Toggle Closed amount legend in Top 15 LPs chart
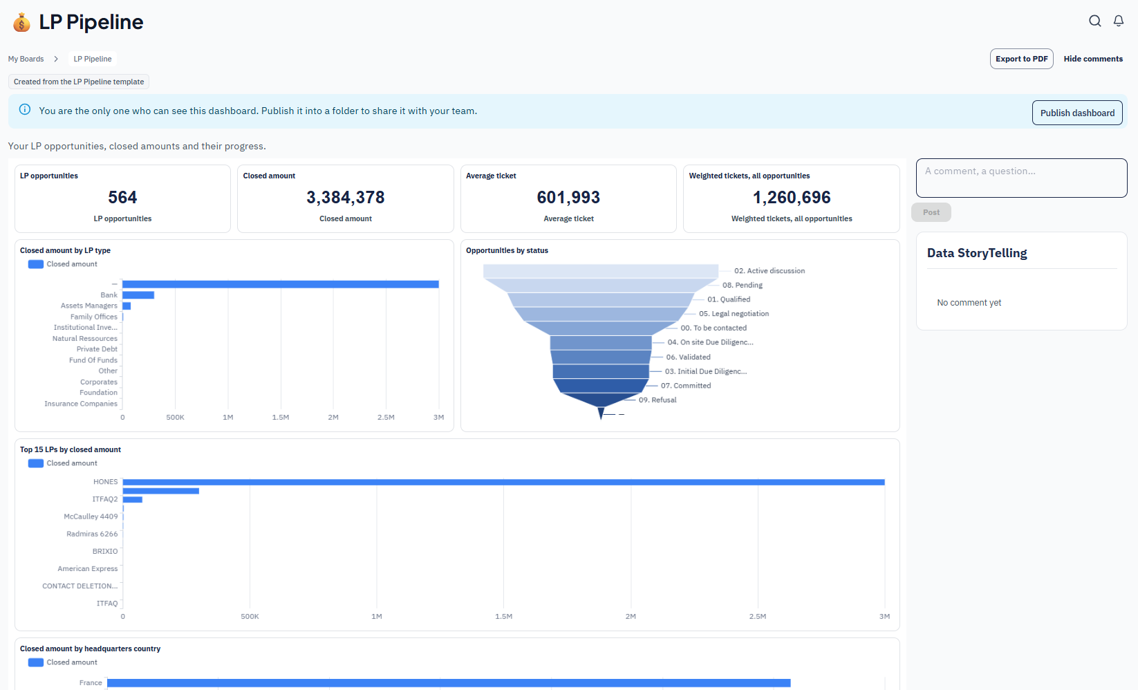The height and width of the screenshot is (690, 1138). click(63, 463)
